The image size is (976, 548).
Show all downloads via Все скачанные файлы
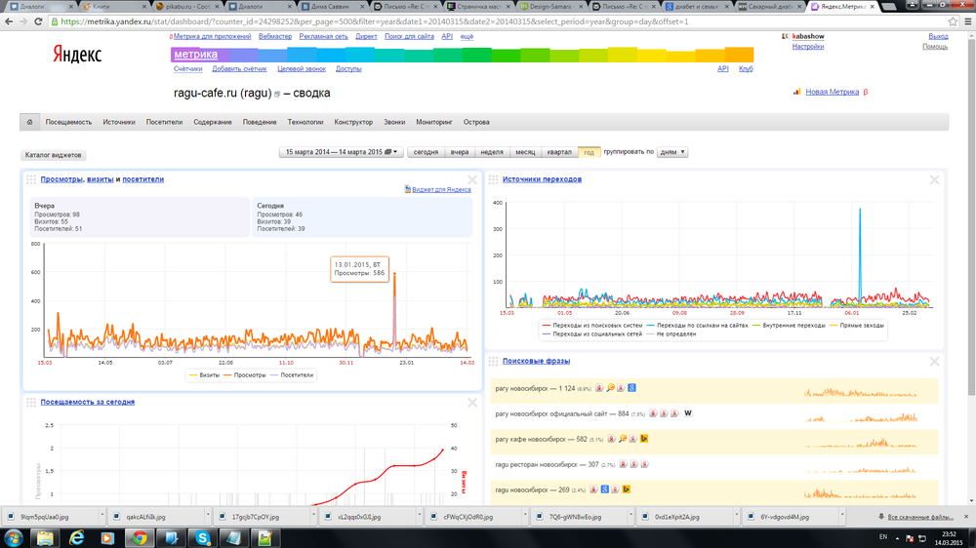pyautogui.click(x=920, y=517)
